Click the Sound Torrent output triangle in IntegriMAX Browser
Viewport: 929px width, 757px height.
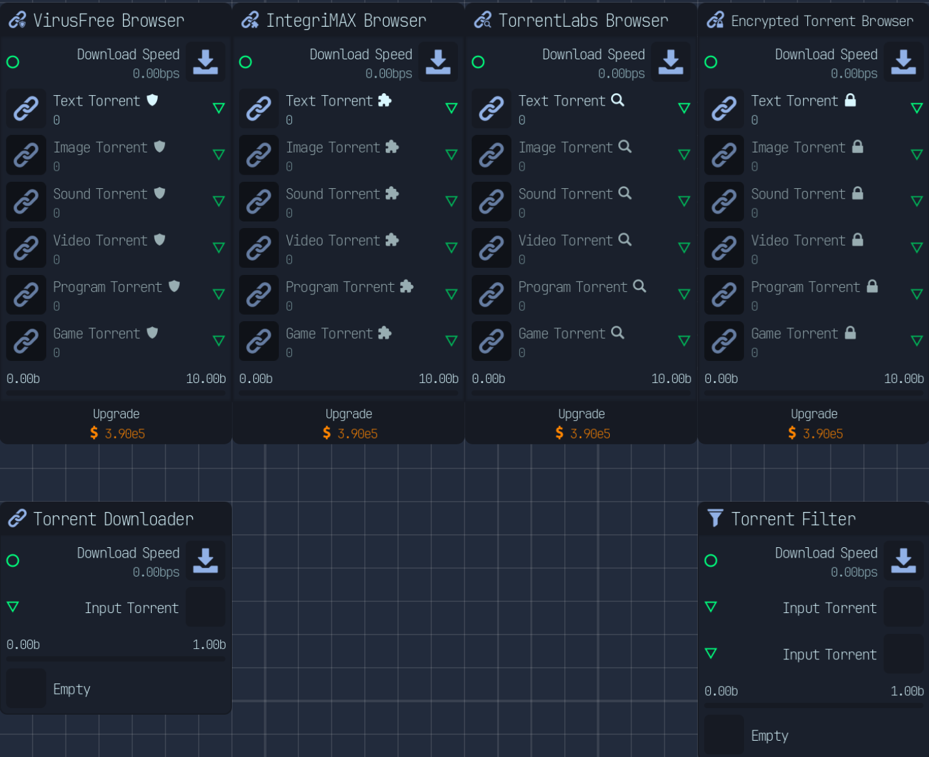[451, 201]
